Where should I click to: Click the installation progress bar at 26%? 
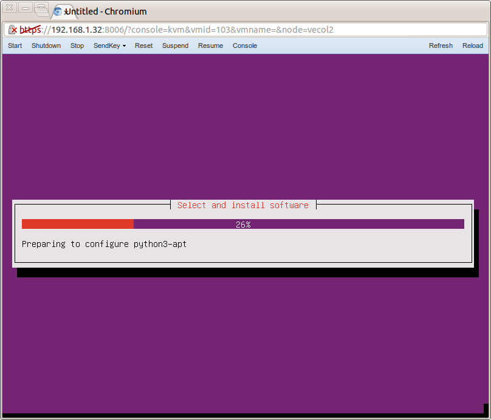(243, 224)
